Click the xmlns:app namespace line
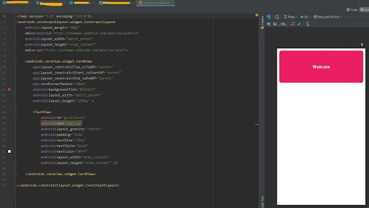The width and height of the screenshot is (369, 208). pyautogui.click(x=76, y=50)
